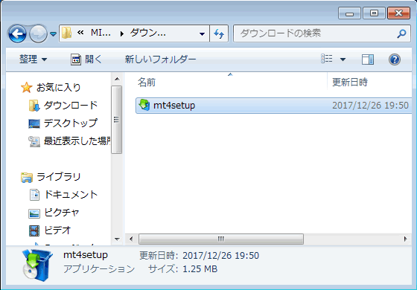Click the ビデオ filmstrip icon
Viewport: 417px width, 290px height.
pyautogui.click(x=34, y=231)
